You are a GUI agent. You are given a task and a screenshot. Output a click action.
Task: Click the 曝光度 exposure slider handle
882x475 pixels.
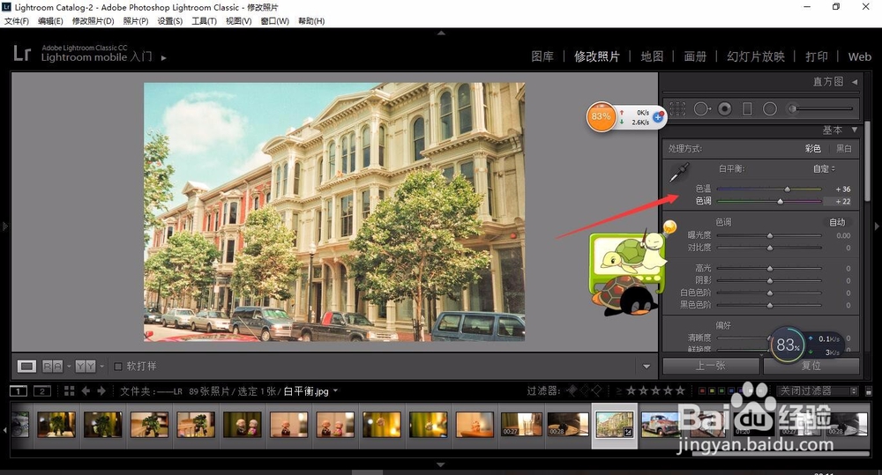coord(769,235)
